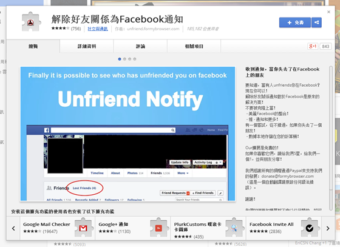Viewport: 340px width, 247px height.
Task: Click the Friends people icon in screenshot
Action: coord(49,188)
